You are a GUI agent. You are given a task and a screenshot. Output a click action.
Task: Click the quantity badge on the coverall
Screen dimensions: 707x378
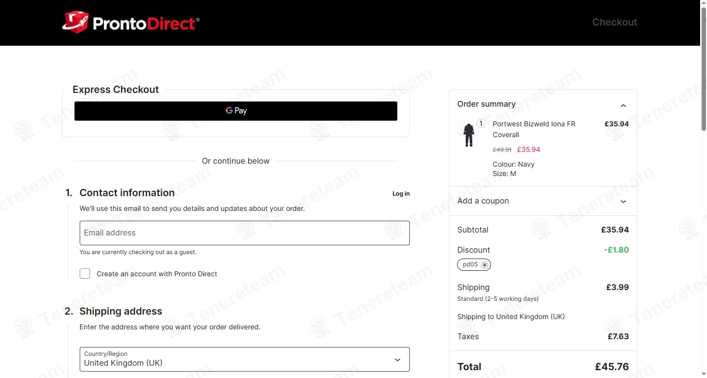point(481,124)
